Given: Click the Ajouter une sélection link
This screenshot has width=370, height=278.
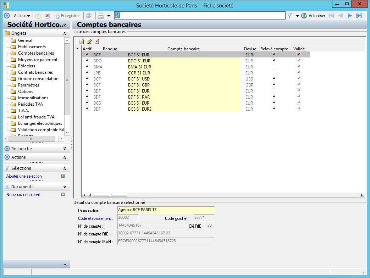Looking at the screenshot, I should point(24,176).
